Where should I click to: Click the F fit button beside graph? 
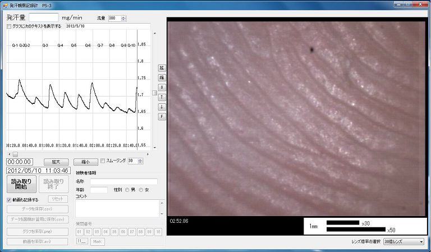coord(162,116)
